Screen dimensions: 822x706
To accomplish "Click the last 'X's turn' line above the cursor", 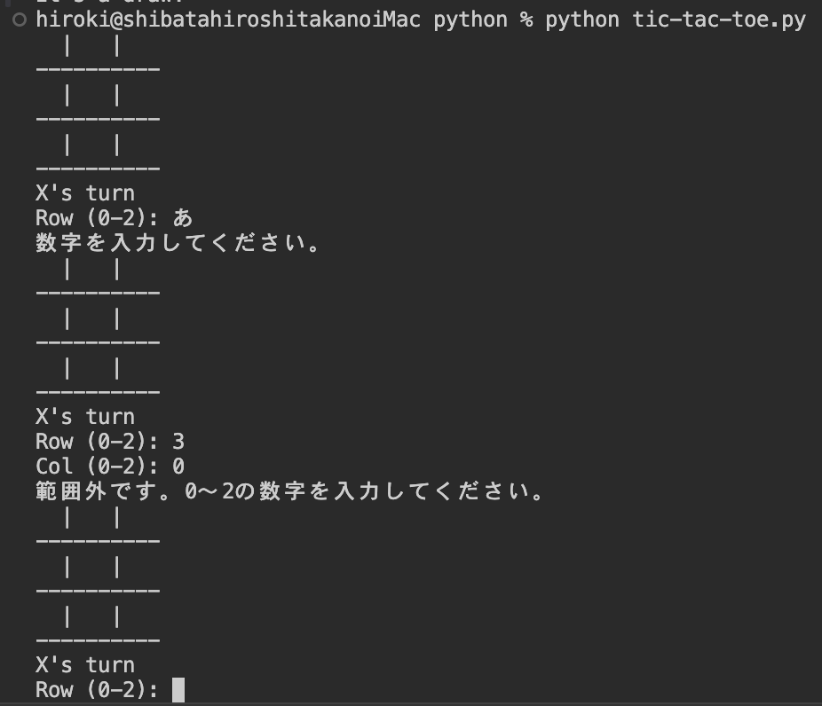I will point(85,664).
